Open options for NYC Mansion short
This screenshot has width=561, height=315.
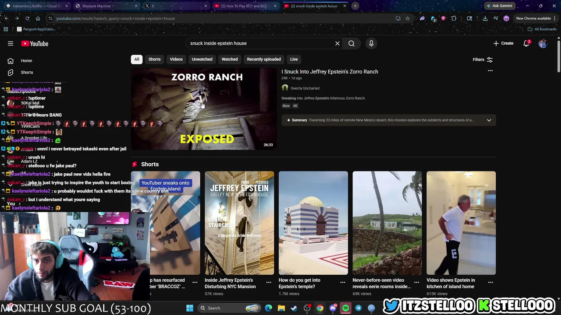(x=269, y=282)
